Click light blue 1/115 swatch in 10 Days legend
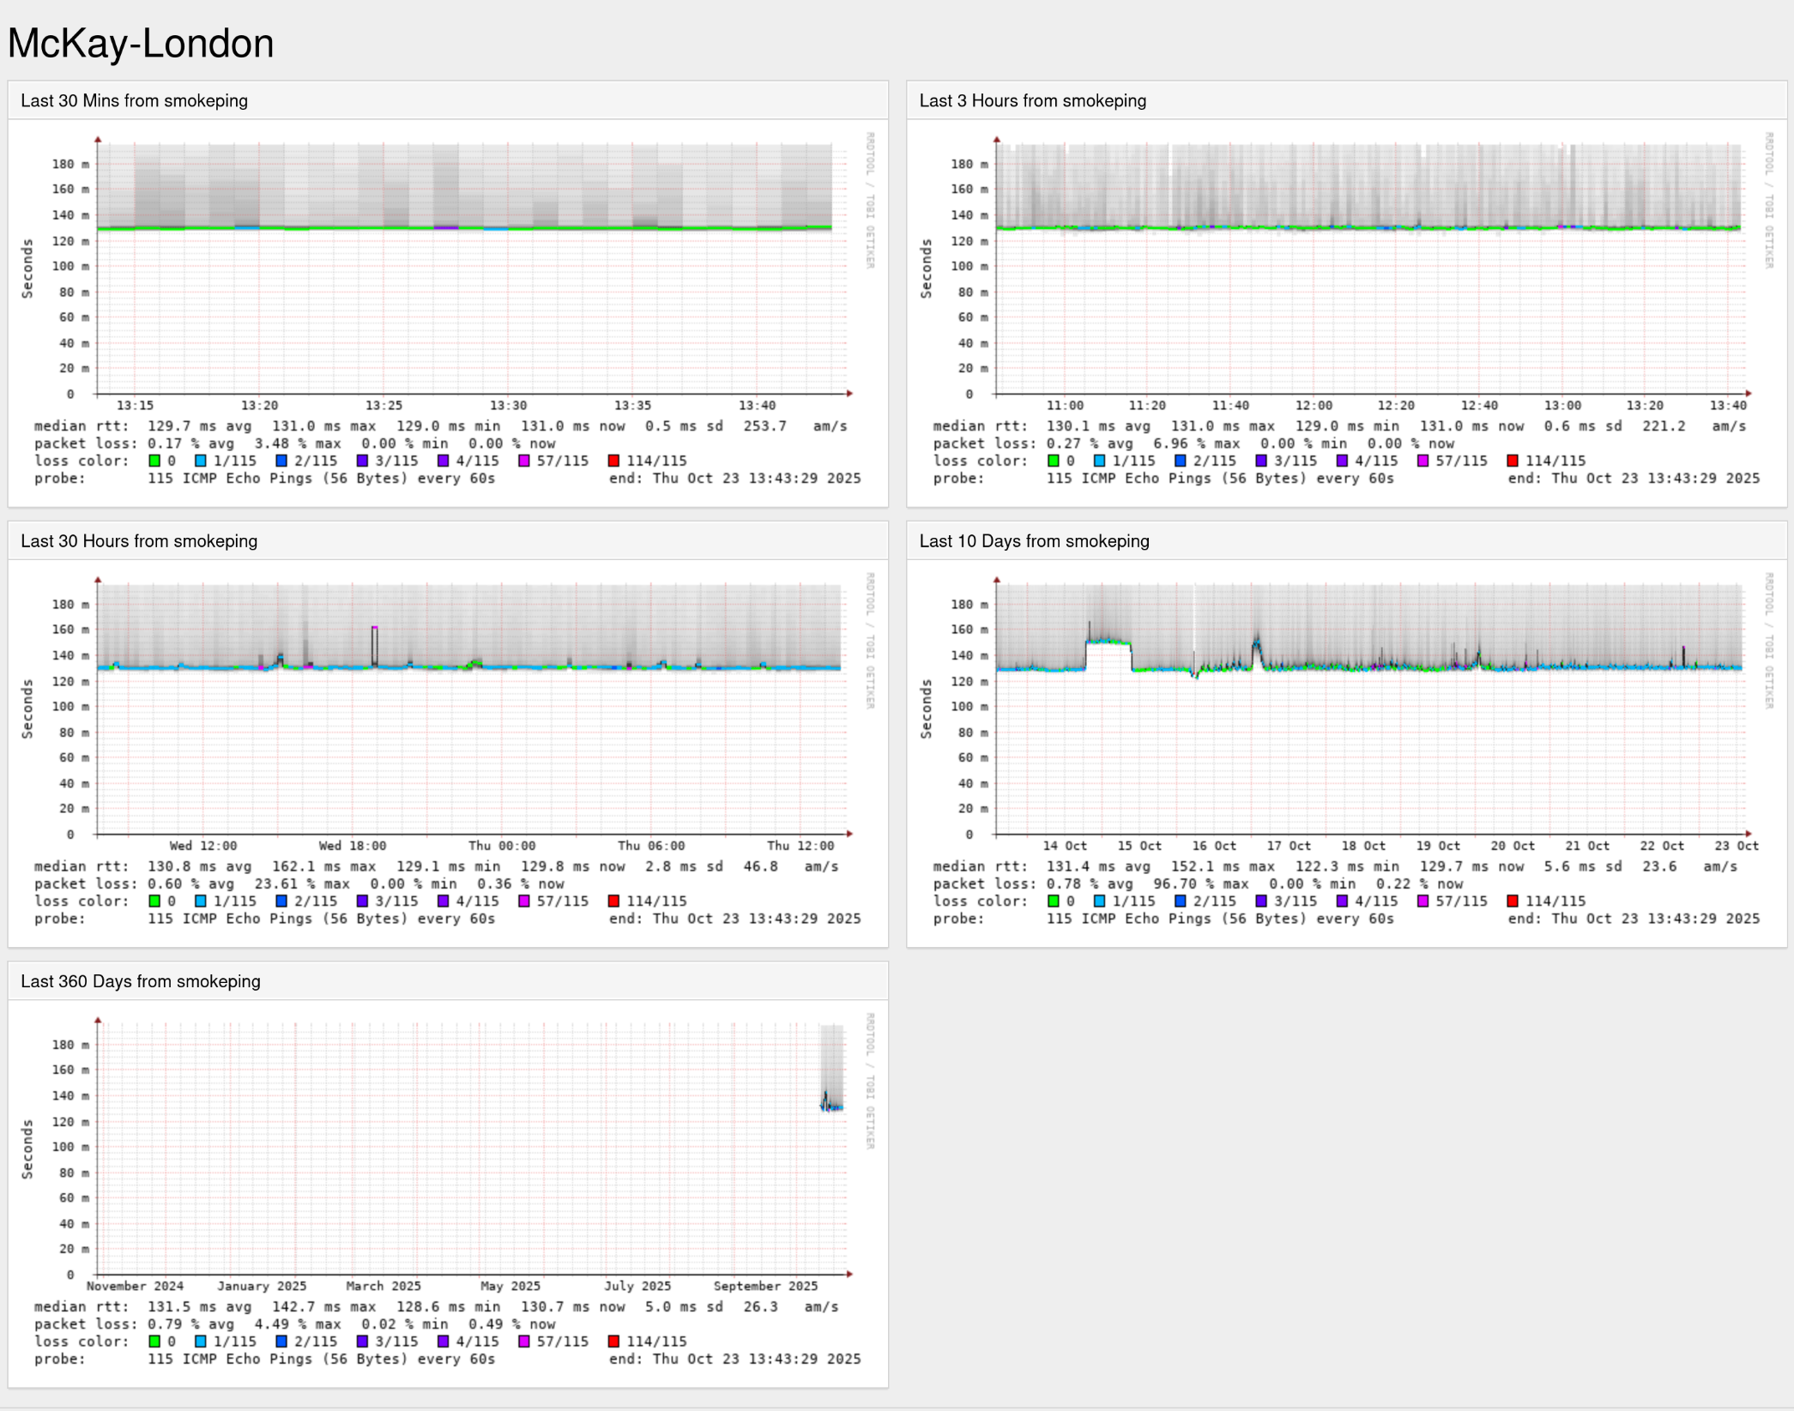Screen dimensions: 1794x1411 (1099, 901)
